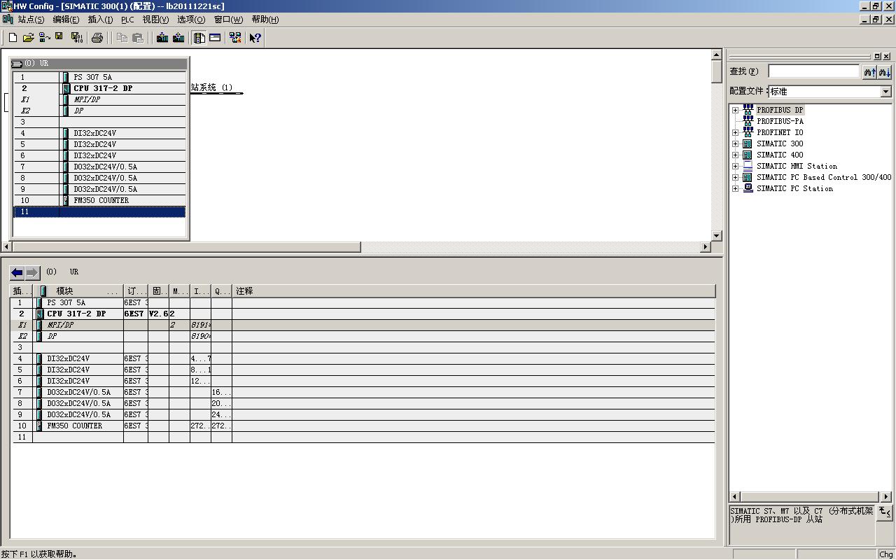This screenshot has height=560, width=896.
Task: Click the catalog scroll right arrow
Action: click(886, 497)
